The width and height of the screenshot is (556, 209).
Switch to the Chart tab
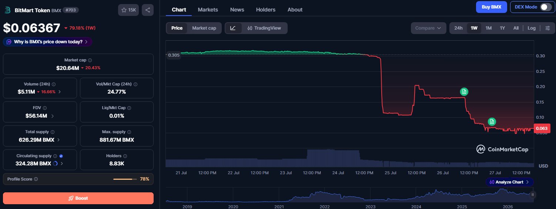(x=179, y=10)
